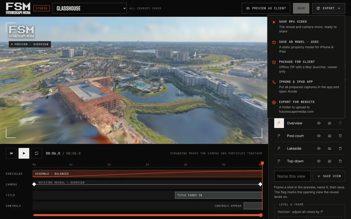Click Preview as Client button
Image resolution: width=351 pixels, height=219 pixels.
[x=266, y=8]
